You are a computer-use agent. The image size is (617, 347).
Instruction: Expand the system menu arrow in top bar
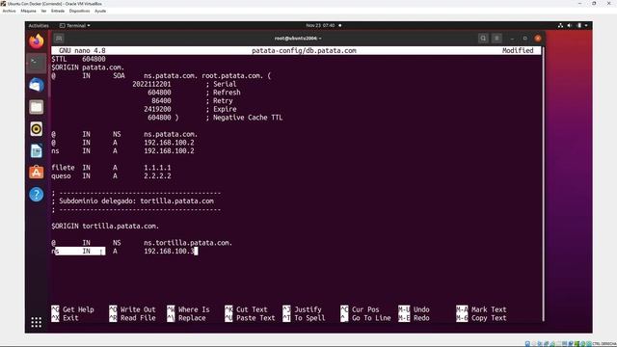[586, 26]
